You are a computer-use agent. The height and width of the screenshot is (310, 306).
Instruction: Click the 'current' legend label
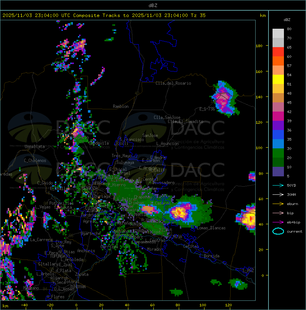click(295, 232)
